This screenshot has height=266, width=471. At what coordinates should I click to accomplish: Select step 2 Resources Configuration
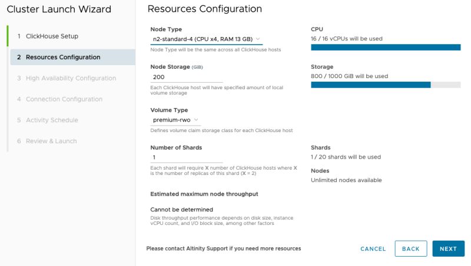[72, 57]
